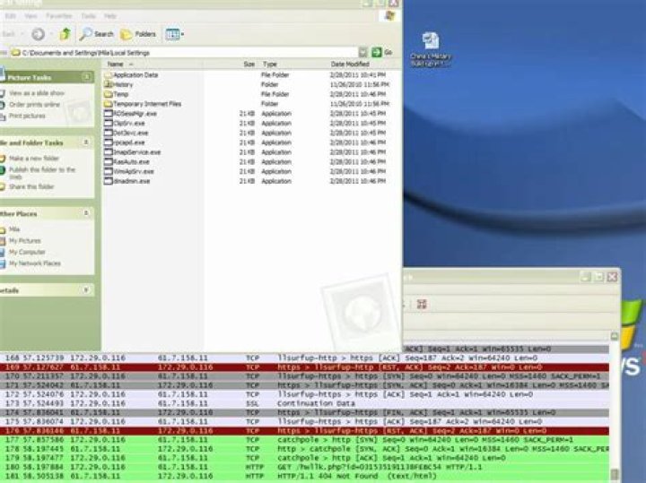646x483 pixels.
Task: Open the Tools menu
Action: [88, 16]
